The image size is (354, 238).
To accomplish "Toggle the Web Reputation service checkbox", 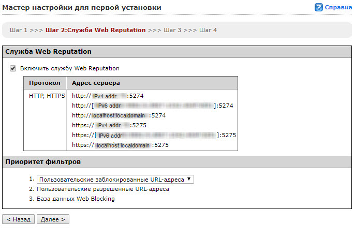I will 13,68.
